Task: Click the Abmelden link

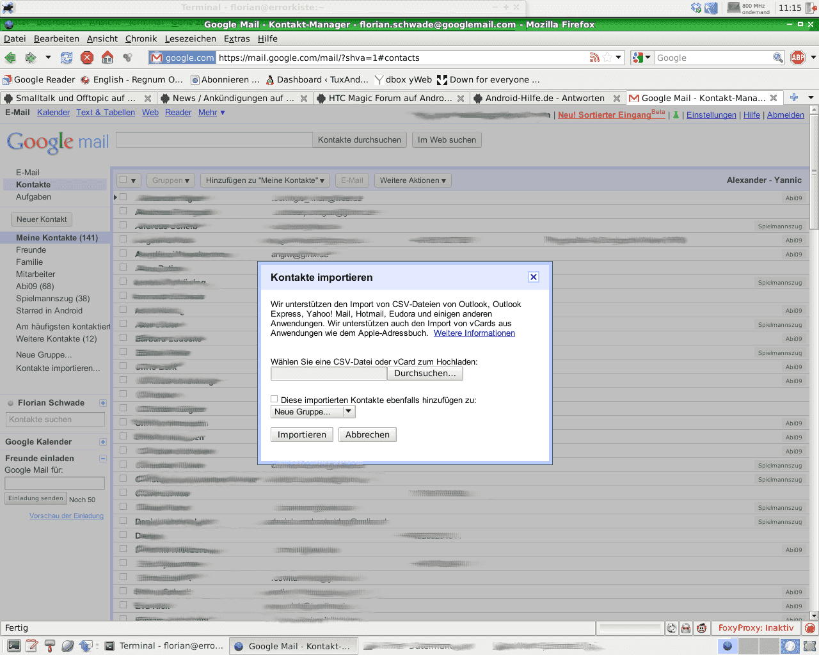Action: 786,115
